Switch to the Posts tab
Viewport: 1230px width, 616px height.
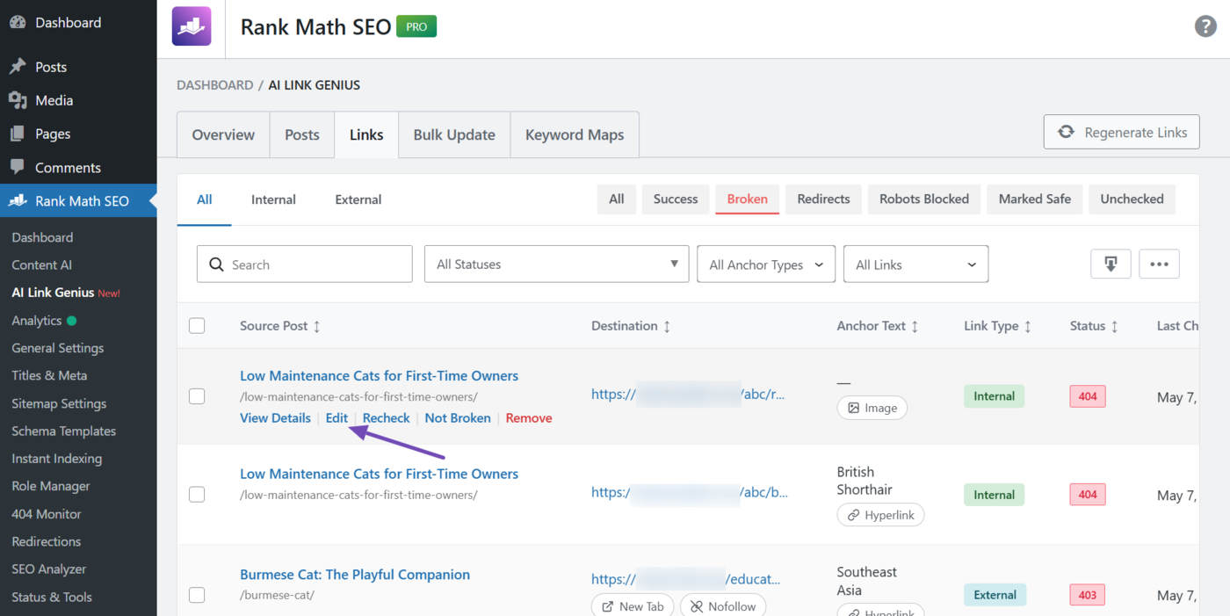(302, 134)
